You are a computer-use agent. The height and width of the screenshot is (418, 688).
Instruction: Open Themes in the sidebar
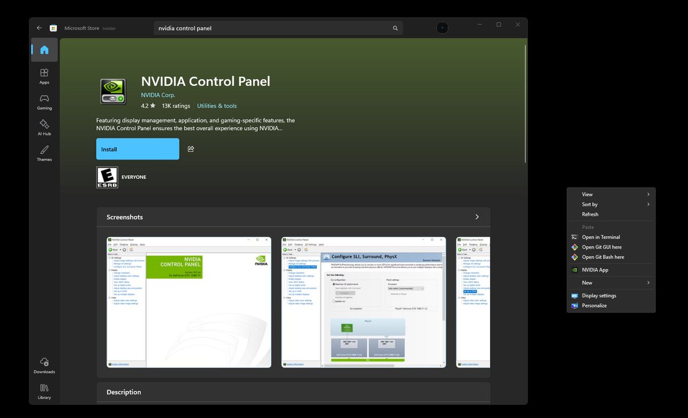tap(44, 153)
